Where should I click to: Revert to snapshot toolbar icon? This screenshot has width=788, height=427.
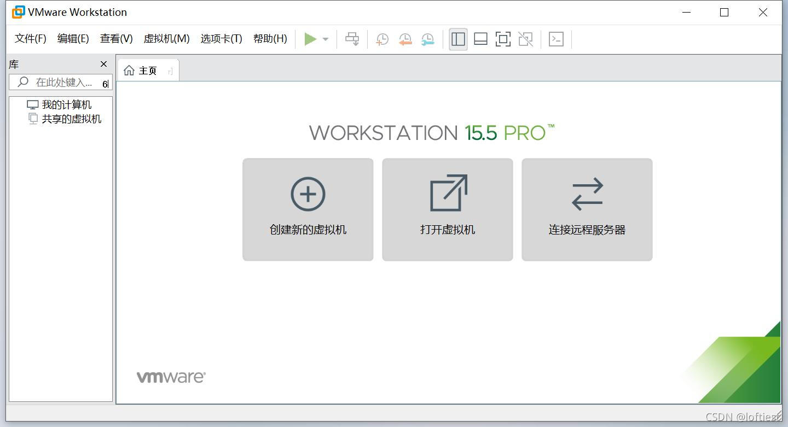click(405, 39)
